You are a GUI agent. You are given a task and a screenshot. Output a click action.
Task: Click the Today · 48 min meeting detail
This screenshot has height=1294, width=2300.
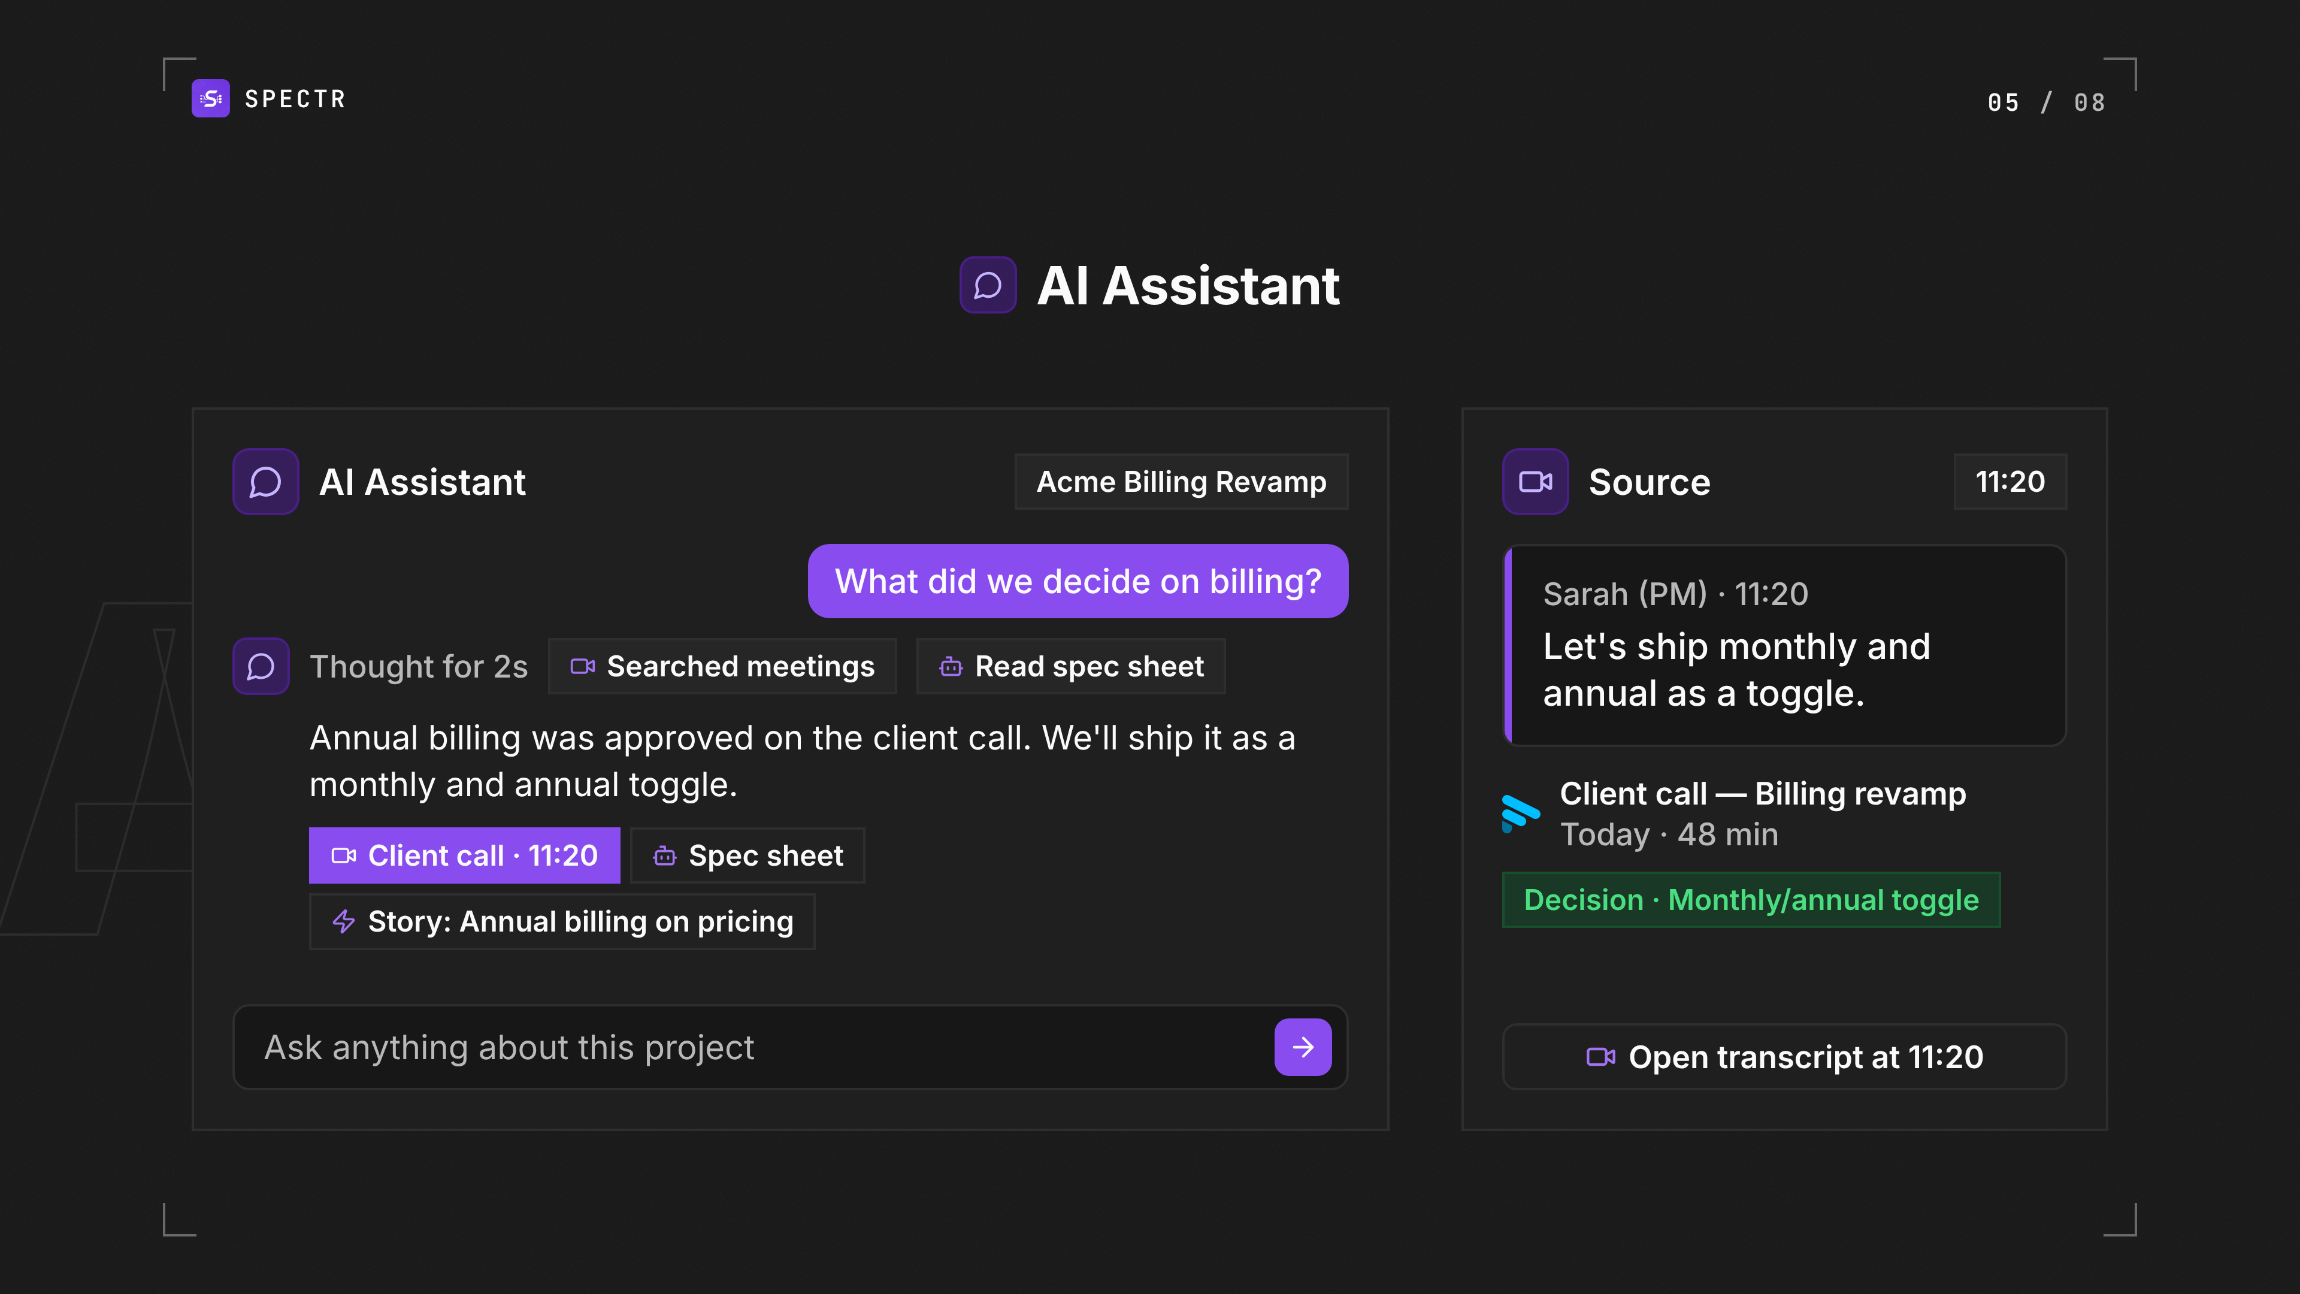click(x=1669, y=834)
